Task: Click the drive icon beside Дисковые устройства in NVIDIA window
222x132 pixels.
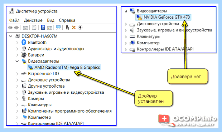Action: (132, 24)
